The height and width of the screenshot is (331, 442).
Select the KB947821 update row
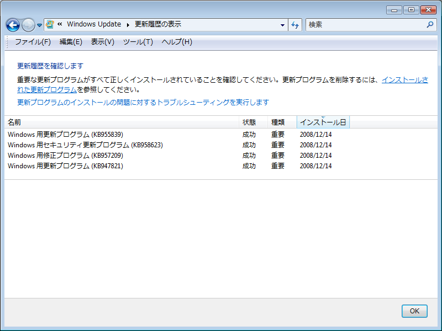tap(221, 166)
